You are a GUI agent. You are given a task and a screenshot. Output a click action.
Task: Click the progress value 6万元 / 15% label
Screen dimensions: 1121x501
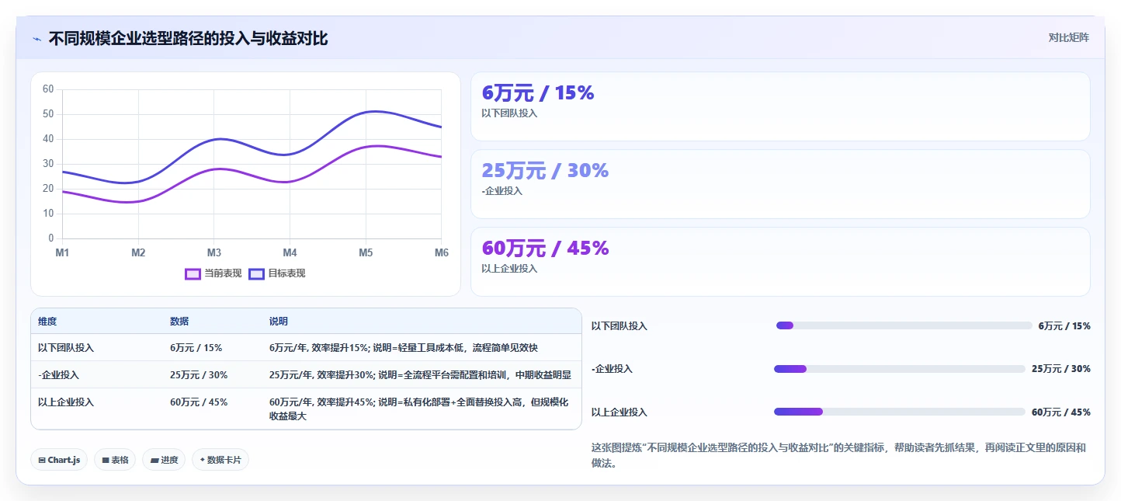tap(1064, 326)
